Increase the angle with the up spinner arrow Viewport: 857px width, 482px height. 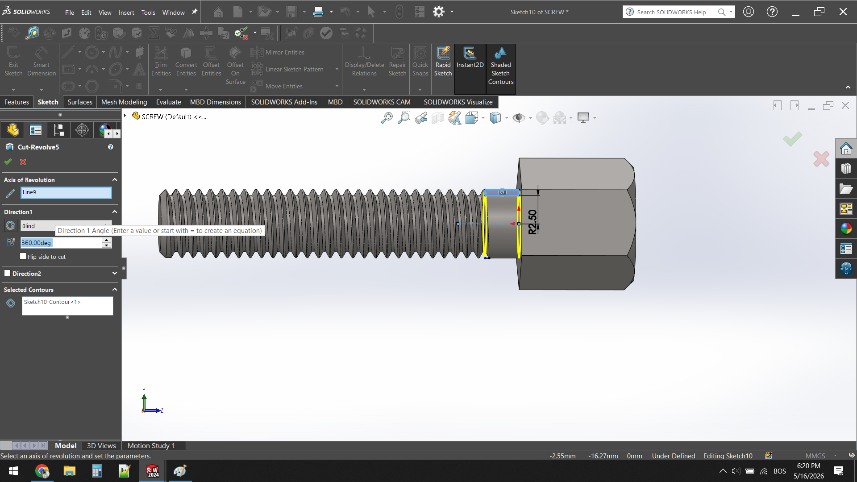tap(106, 240)
